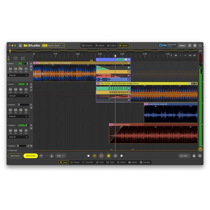Click the eye icon on Paul Thomas track

[x=190, y=83]
